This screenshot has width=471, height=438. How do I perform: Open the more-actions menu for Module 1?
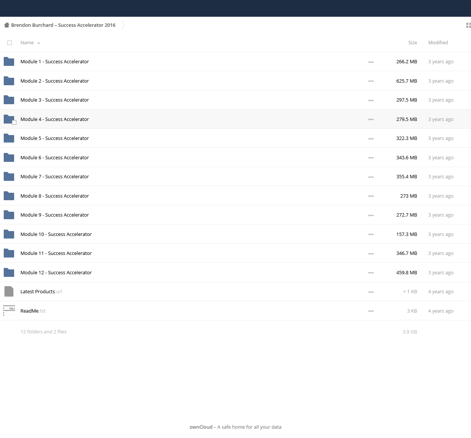click(371, 62)
